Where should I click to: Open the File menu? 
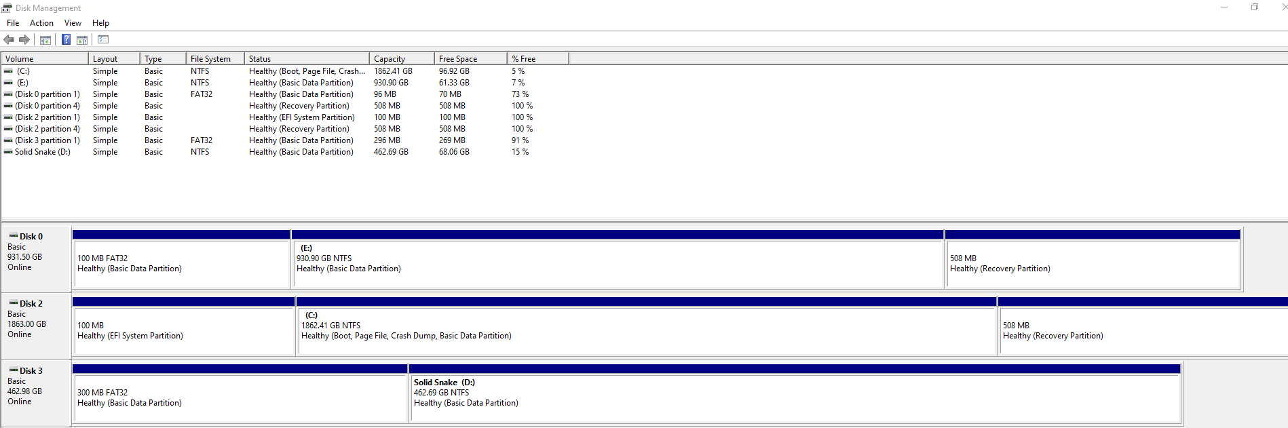pyautogui.click(x=13, y=23)
